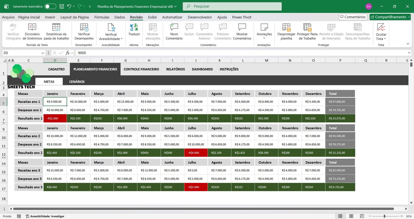Expand the Name Box dropdown arrow
The image size is (414, 219).
tap(43, 53)
